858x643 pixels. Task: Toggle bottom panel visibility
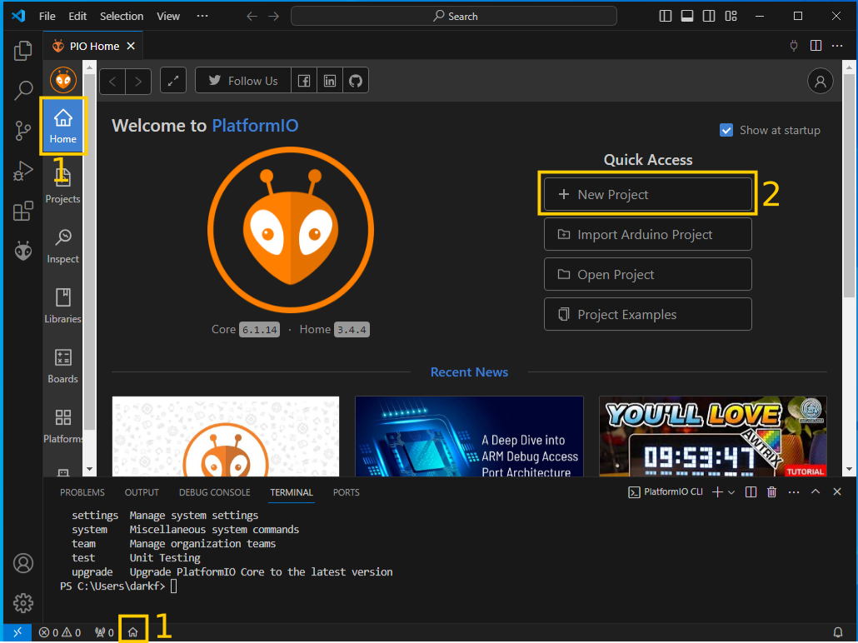click(x=687, y=16)
